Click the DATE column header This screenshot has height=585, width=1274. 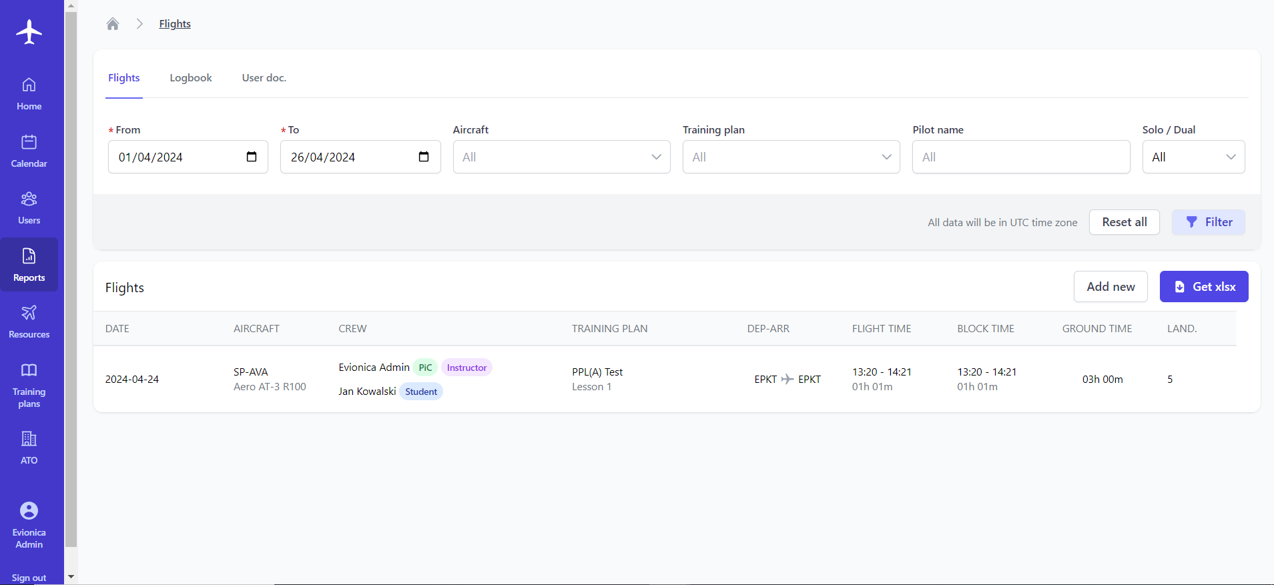pyautogui.click(x=117, y=329)
